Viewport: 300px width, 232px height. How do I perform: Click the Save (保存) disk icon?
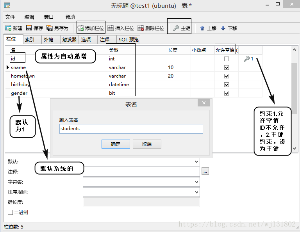coord(29,28)
